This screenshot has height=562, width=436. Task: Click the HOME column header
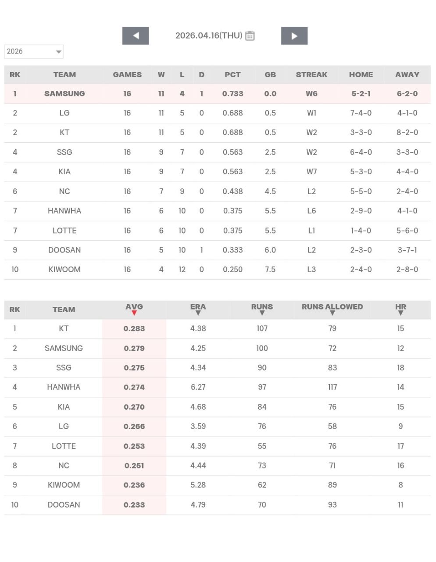(x=361, y=75)
